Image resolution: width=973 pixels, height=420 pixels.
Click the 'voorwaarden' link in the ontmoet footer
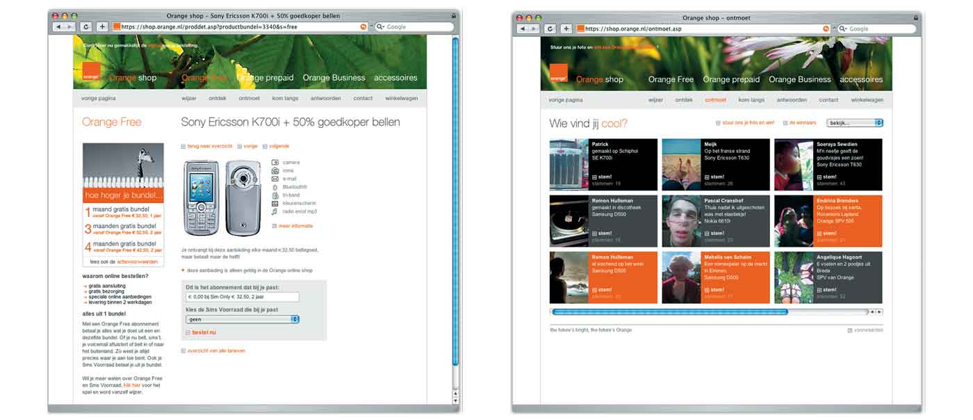[869, 330]
